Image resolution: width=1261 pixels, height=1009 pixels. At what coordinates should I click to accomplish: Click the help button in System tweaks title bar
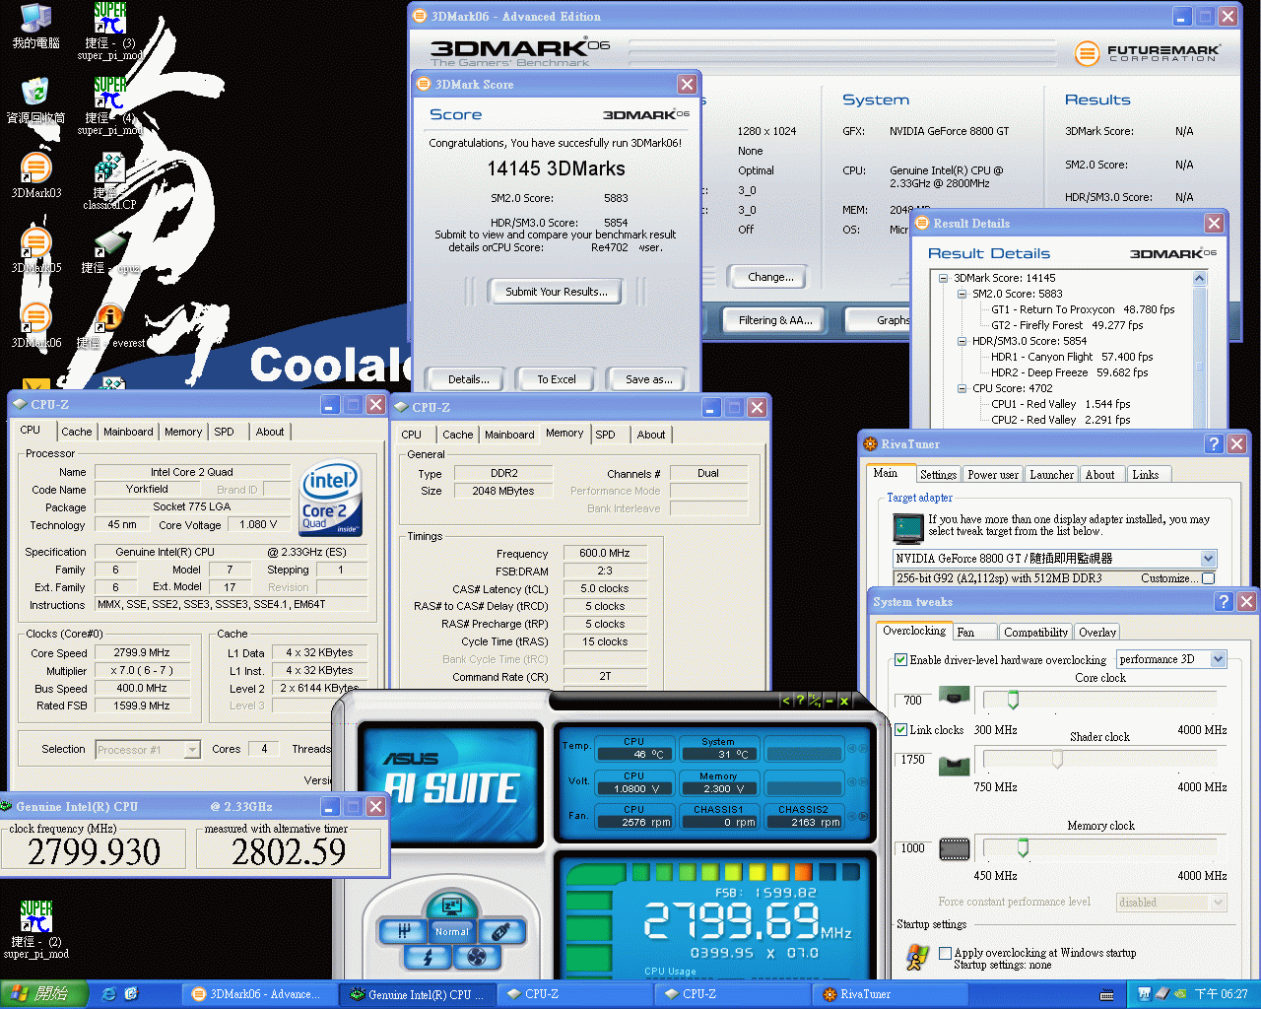click(x=1224, y=601)
